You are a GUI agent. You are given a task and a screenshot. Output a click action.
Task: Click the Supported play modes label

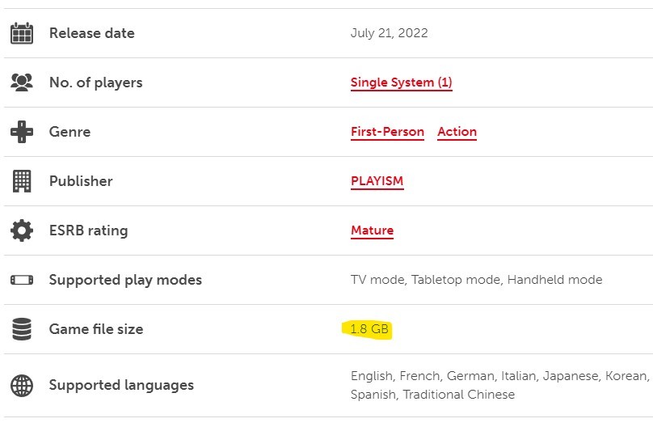pos(125,280)
